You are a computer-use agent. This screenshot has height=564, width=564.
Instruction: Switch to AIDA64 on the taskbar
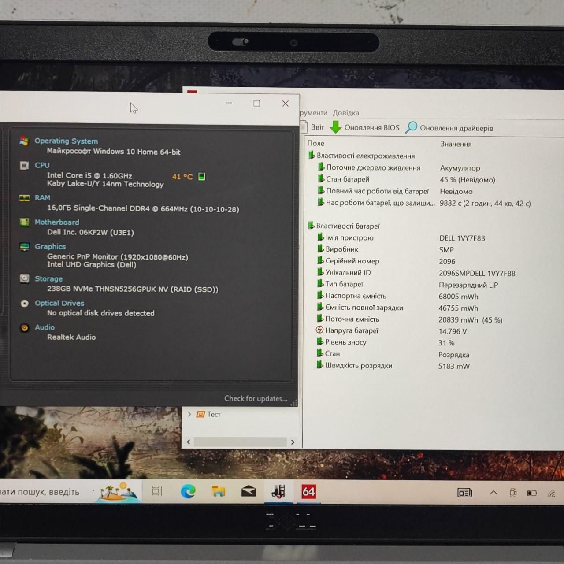[x=308, y=491]
